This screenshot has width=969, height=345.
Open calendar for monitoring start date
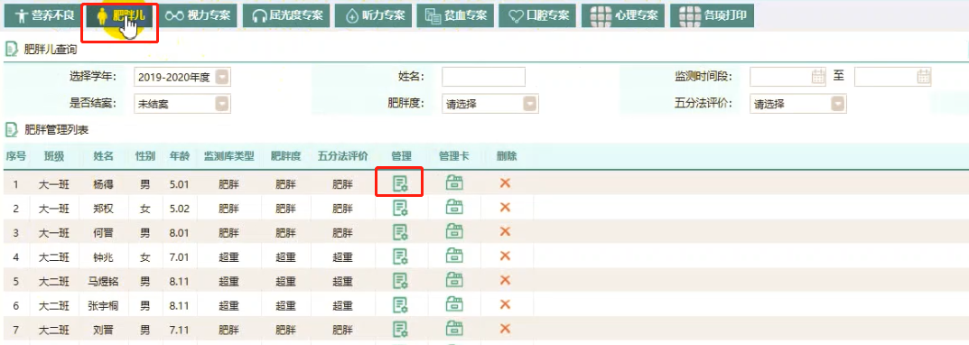coord(818,77)
